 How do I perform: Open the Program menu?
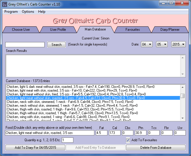coord(11,12)
